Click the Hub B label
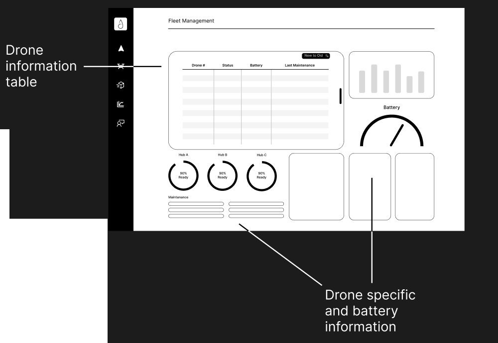 click(x=222, y=155)
